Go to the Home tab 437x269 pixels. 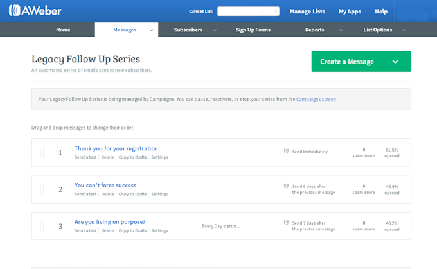pos(63,30)
